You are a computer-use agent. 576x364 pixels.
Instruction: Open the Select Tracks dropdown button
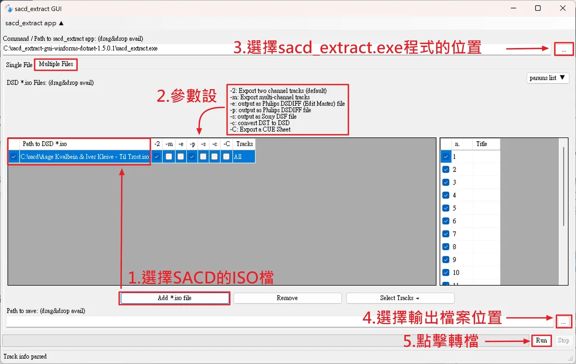400,298
